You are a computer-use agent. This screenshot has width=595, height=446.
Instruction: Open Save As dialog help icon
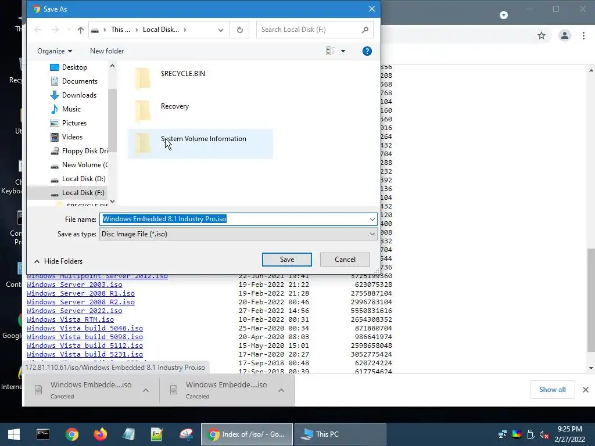click(x=367, y=51)
